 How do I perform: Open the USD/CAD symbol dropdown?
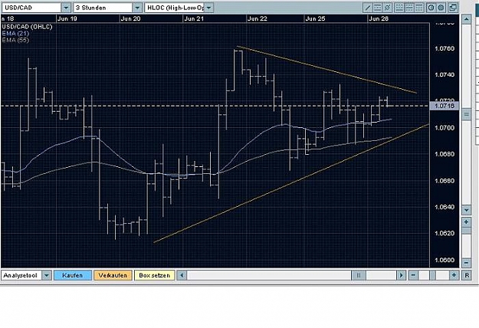(x=66, y=8)
